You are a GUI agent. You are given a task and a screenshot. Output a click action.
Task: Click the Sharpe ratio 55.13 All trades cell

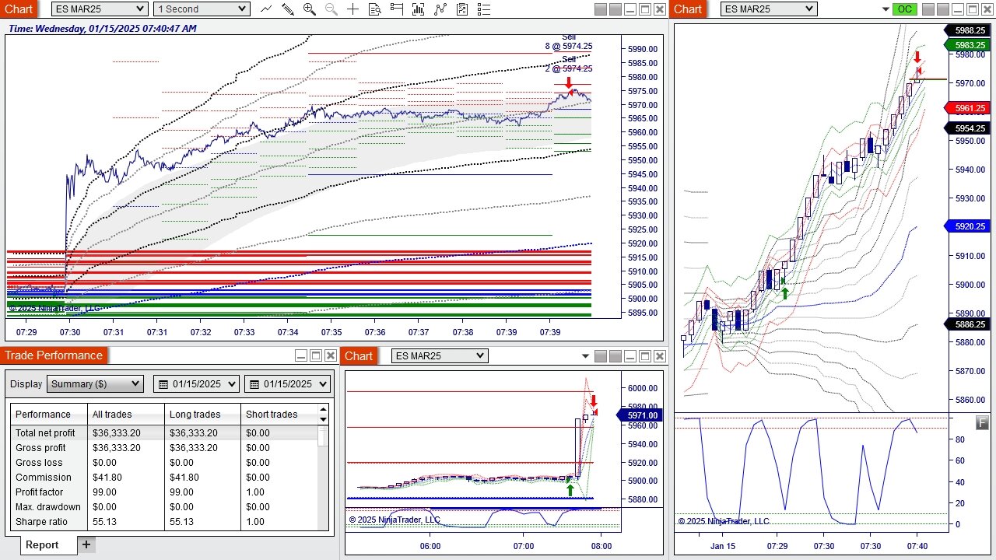pos(126,521)
